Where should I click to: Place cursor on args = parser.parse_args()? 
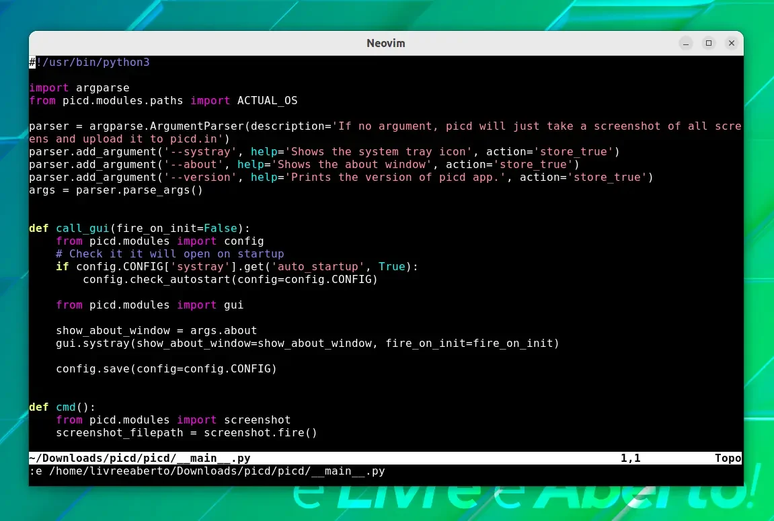116,190
